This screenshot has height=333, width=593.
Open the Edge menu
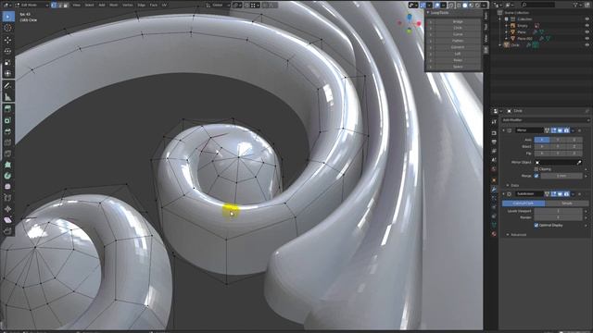click(141, 5)
